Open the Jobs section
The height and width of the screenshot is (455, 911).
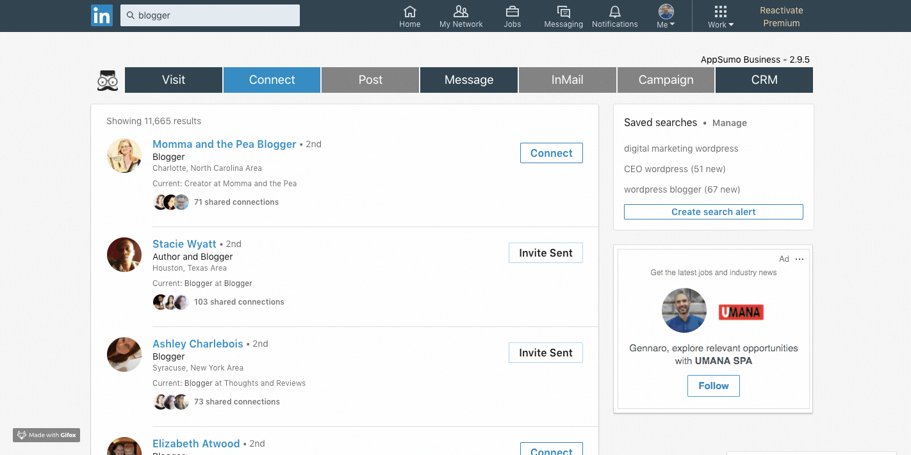(512, 17)
